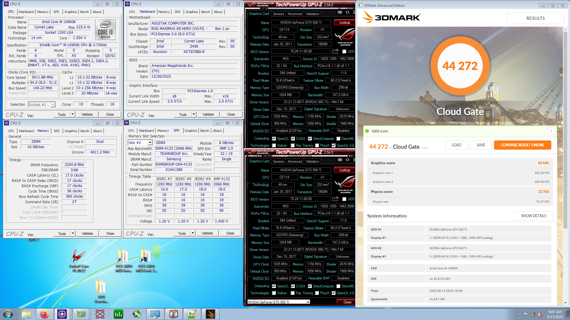Open the Windows Start menu
Viewport: 570px width, 320px height.
point(8,314)
